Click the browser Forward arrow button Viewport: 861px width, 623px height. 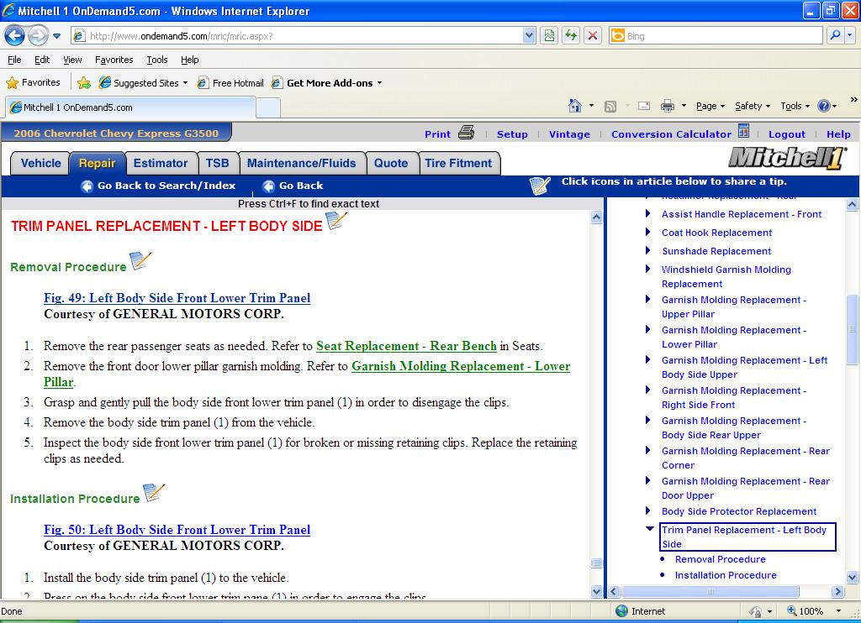click(37, 36)
